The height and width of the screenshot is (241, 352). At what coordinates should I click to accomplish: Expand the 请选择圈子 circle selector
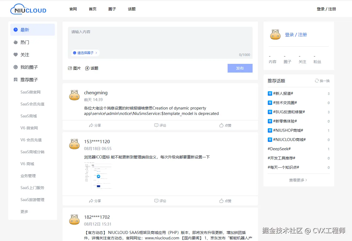(85, 53)
